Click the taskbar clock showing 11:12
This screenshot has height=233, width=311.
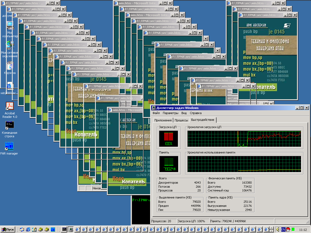coord(303,230)
